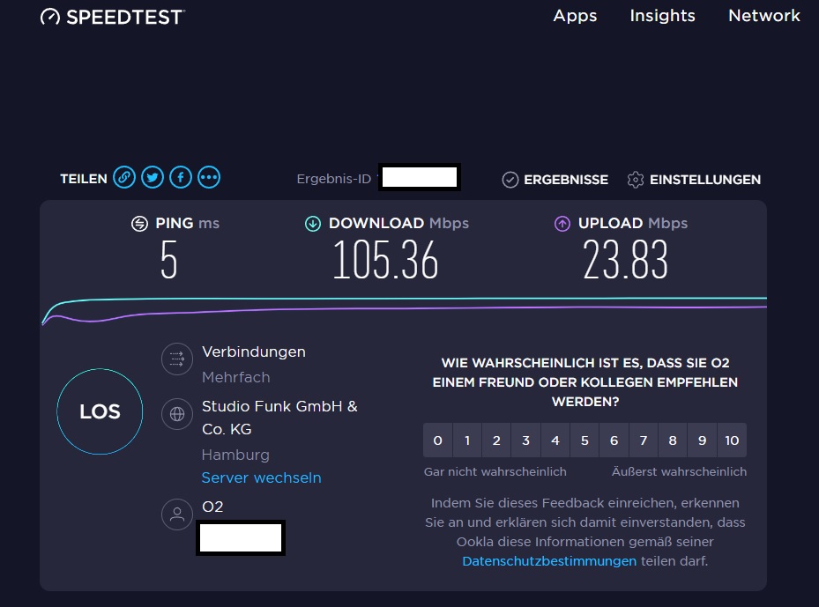819x607 pixels.
Task: Open the Apps menu
Action: pyautogui.click(x=575, y=16)
